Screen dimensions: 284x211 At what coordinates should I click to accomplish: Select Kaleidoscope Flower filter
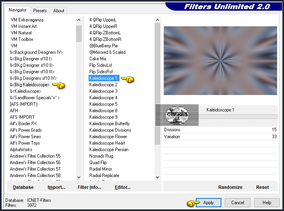point(108,137)
